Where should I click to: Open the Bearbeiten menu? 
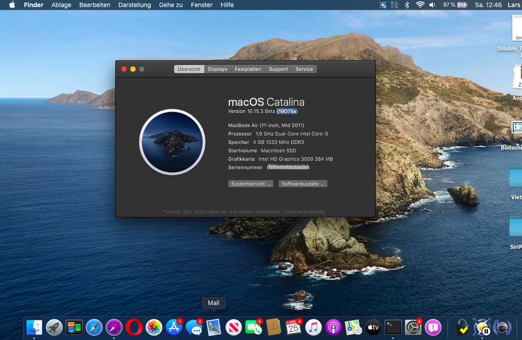point(94,5)
